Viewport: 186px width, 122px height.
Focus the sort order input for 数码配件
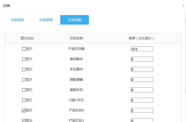[x=142, y=59]
